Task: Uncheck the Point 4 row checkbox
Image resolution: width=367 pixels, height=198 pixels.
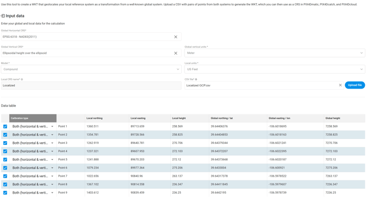Action: (x=5, y=152)
